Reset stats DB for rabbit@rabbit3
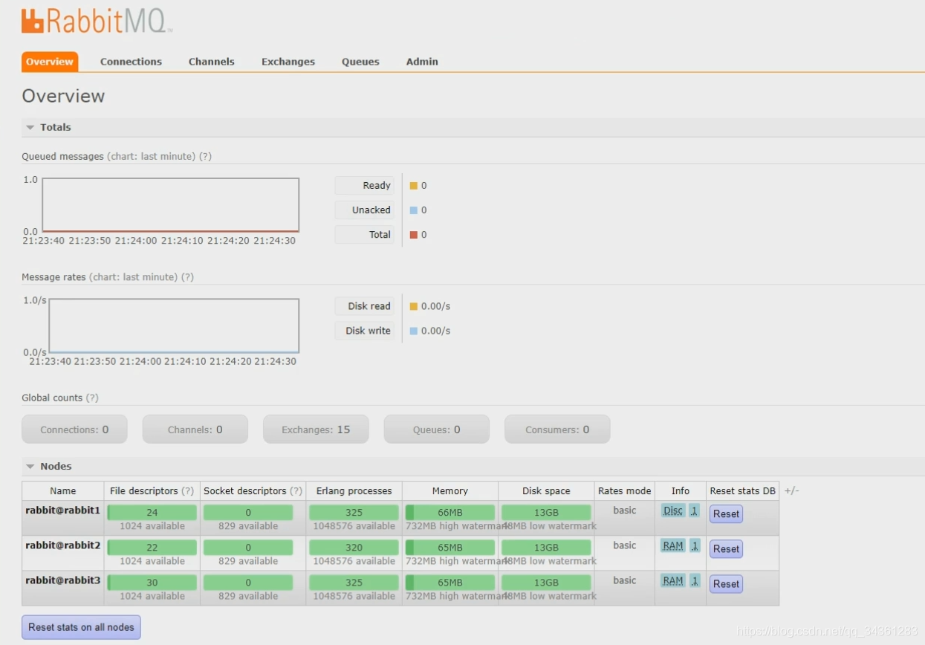 click(x=726, y=583)
